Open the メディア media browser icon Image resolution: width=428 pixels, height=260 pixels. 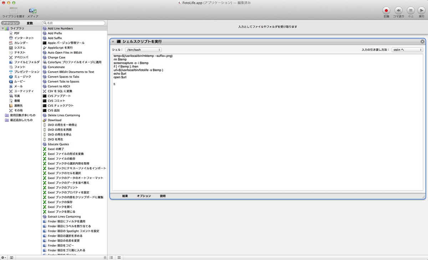pyautogui.click(x=33, y=10)
